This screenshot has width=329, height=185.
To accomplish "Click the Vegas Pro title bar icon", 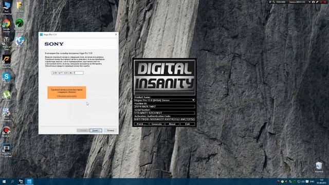I will [x=41, y=34].
